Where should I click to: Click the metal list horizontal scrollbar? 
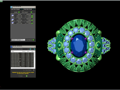(x=22, y=68)
